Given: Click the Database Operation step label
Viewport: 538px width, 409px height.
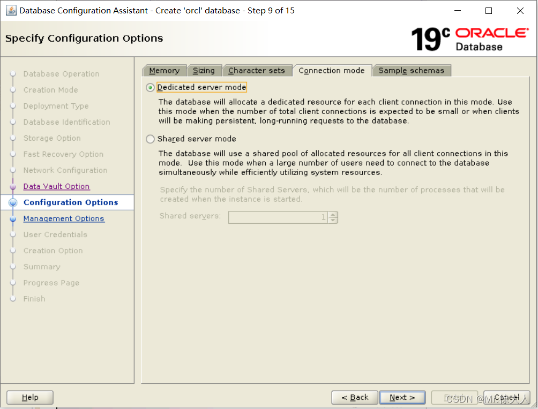Looking at the screenshot, I should pos(62,74).
